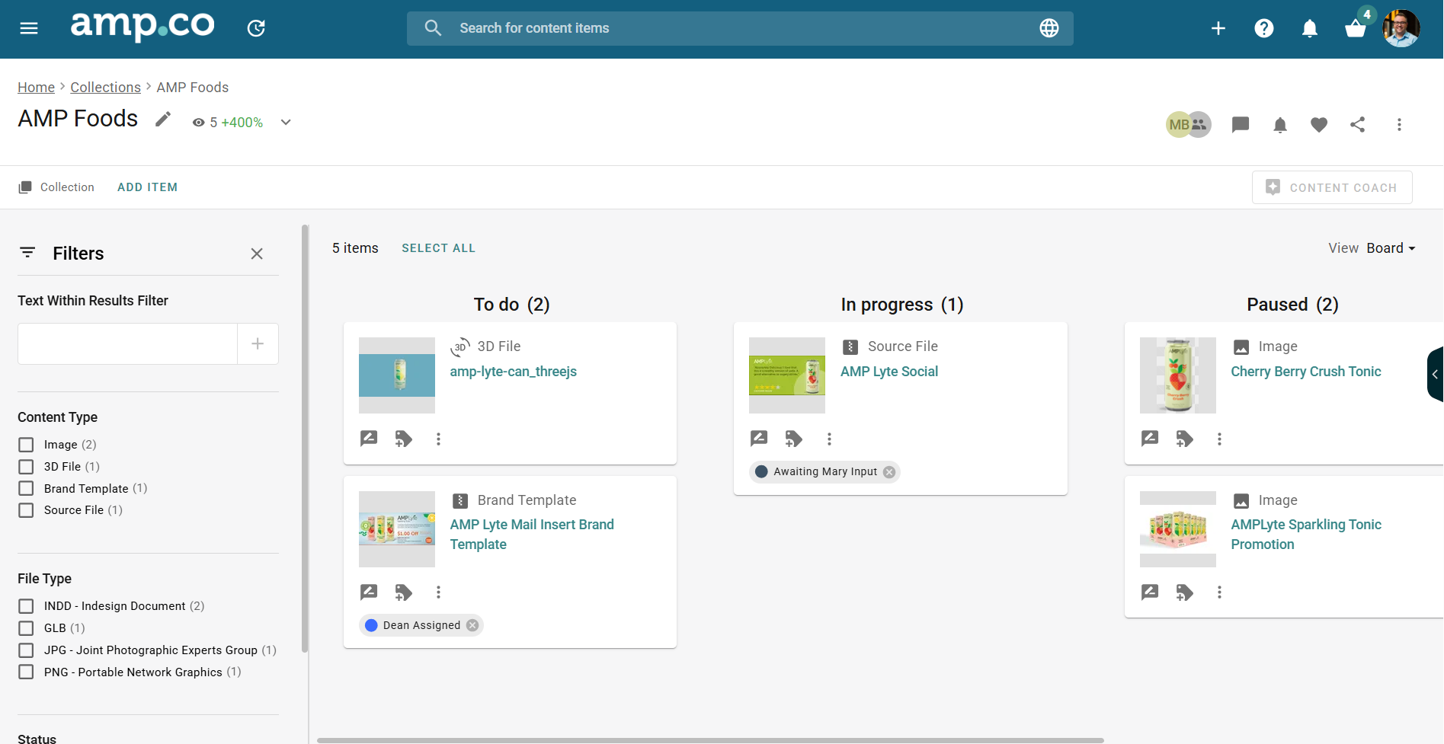Add comment on AMP Lyte Mail Insert card
Viewport: 1444px width, 744px height.
point(369,592)
